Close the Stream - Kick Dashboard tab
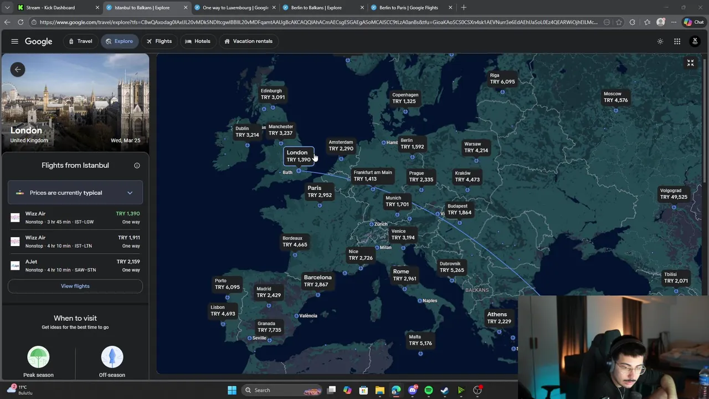The image size is (709, 399). tap(97, 8)
